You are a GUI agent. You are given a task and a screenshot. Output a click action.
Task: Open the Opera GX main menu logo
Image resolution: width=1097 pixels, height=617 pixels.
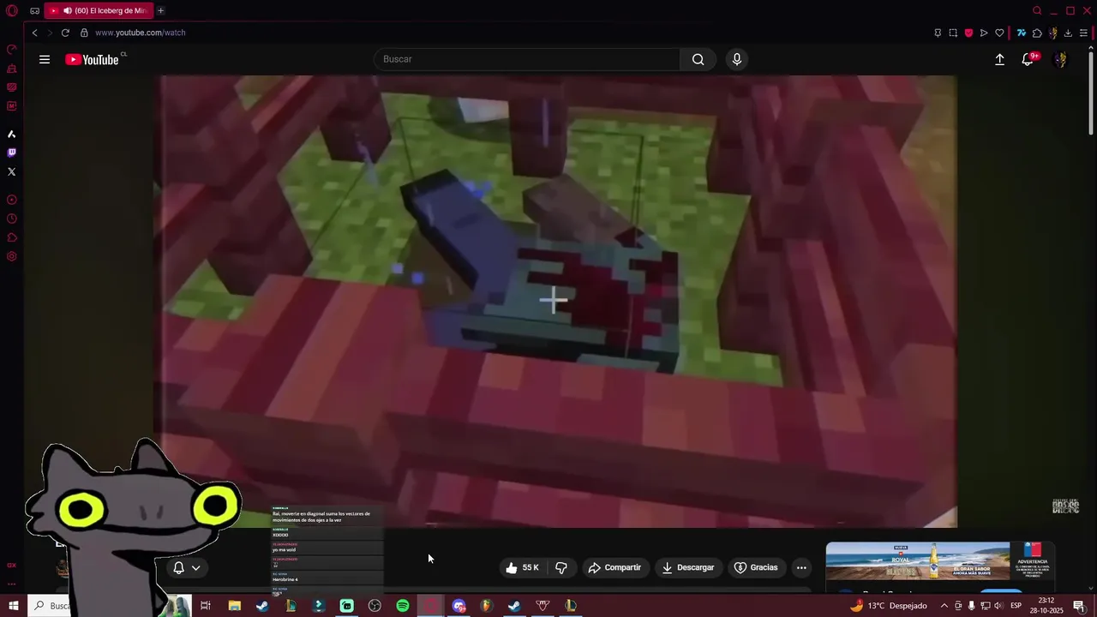(x=12, y=11)
